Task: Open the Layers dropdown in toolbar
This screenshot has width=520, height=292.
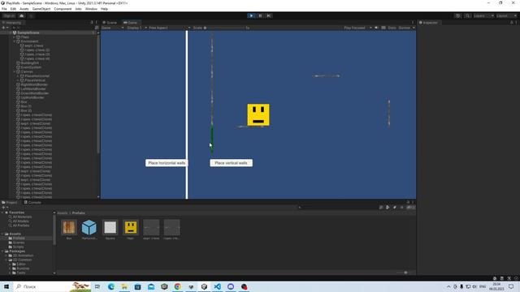Action: point(483,16)
